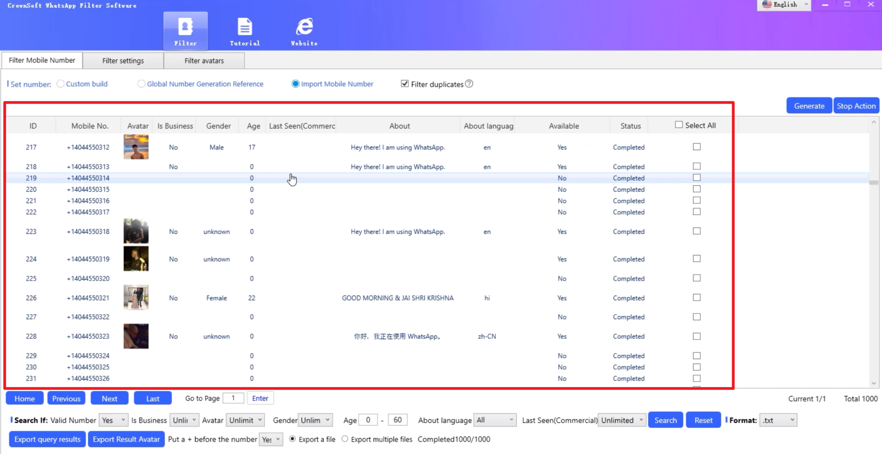Viewport: 882px width, 454px height.
Task: Open the About language dropdown
Action: pyautogui.click(x=495, y=420)
